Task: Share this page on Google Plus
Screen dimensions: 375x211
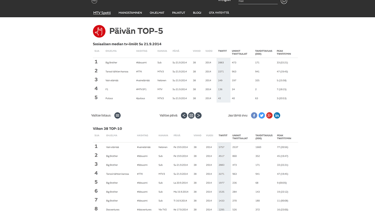Action: [x=270, y=115]
